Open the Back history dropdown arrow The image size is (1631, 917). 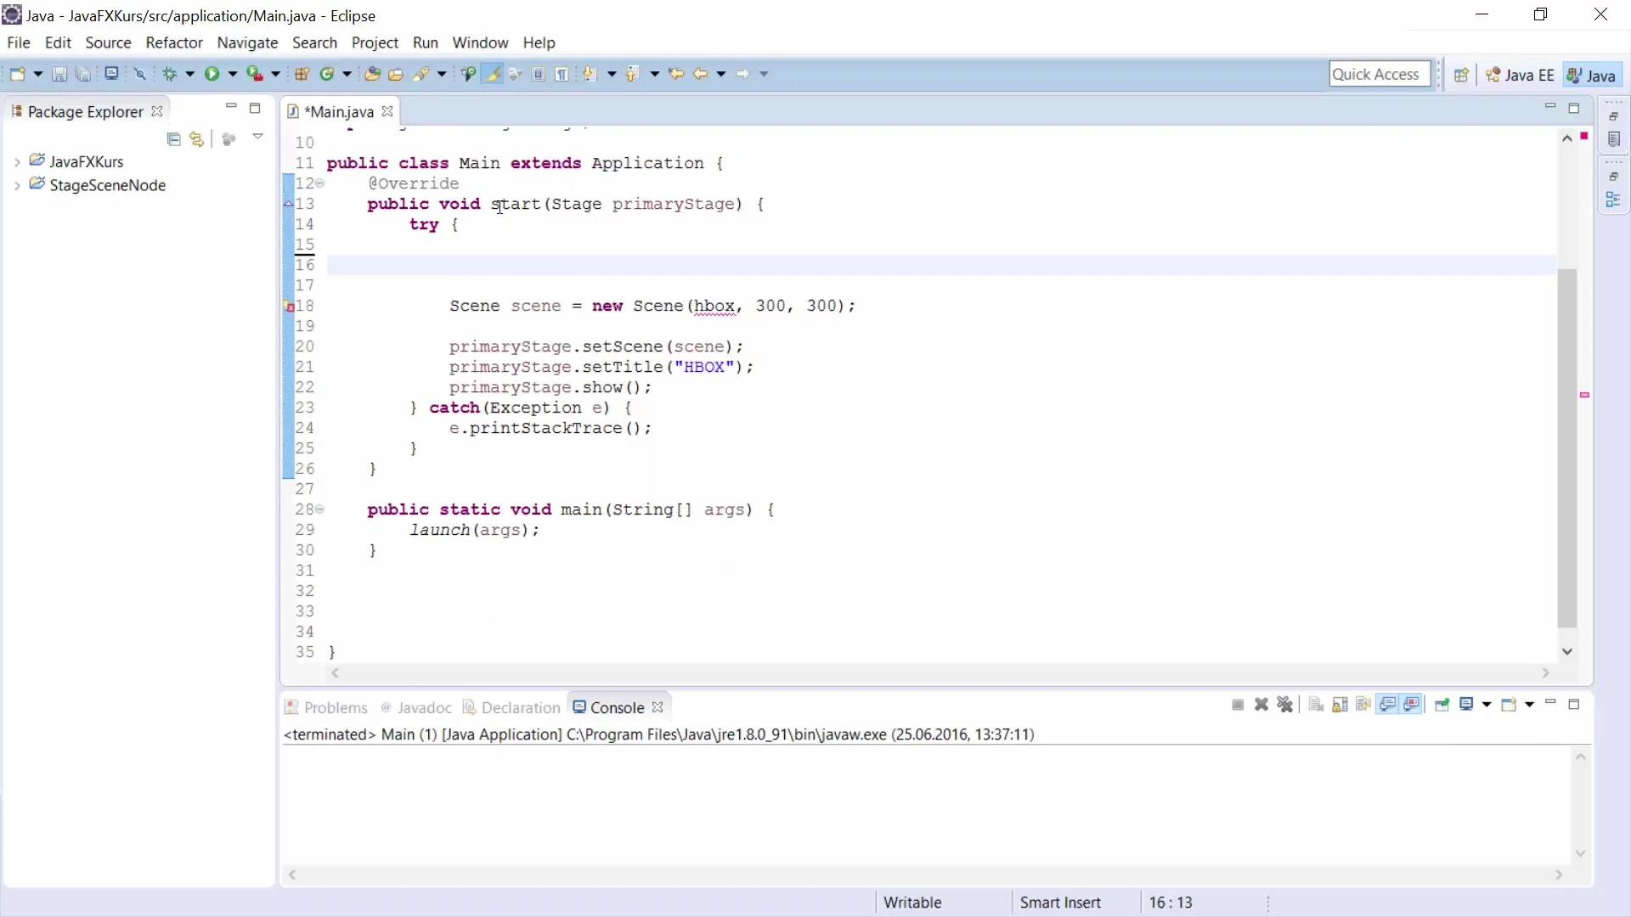(721, 74)
